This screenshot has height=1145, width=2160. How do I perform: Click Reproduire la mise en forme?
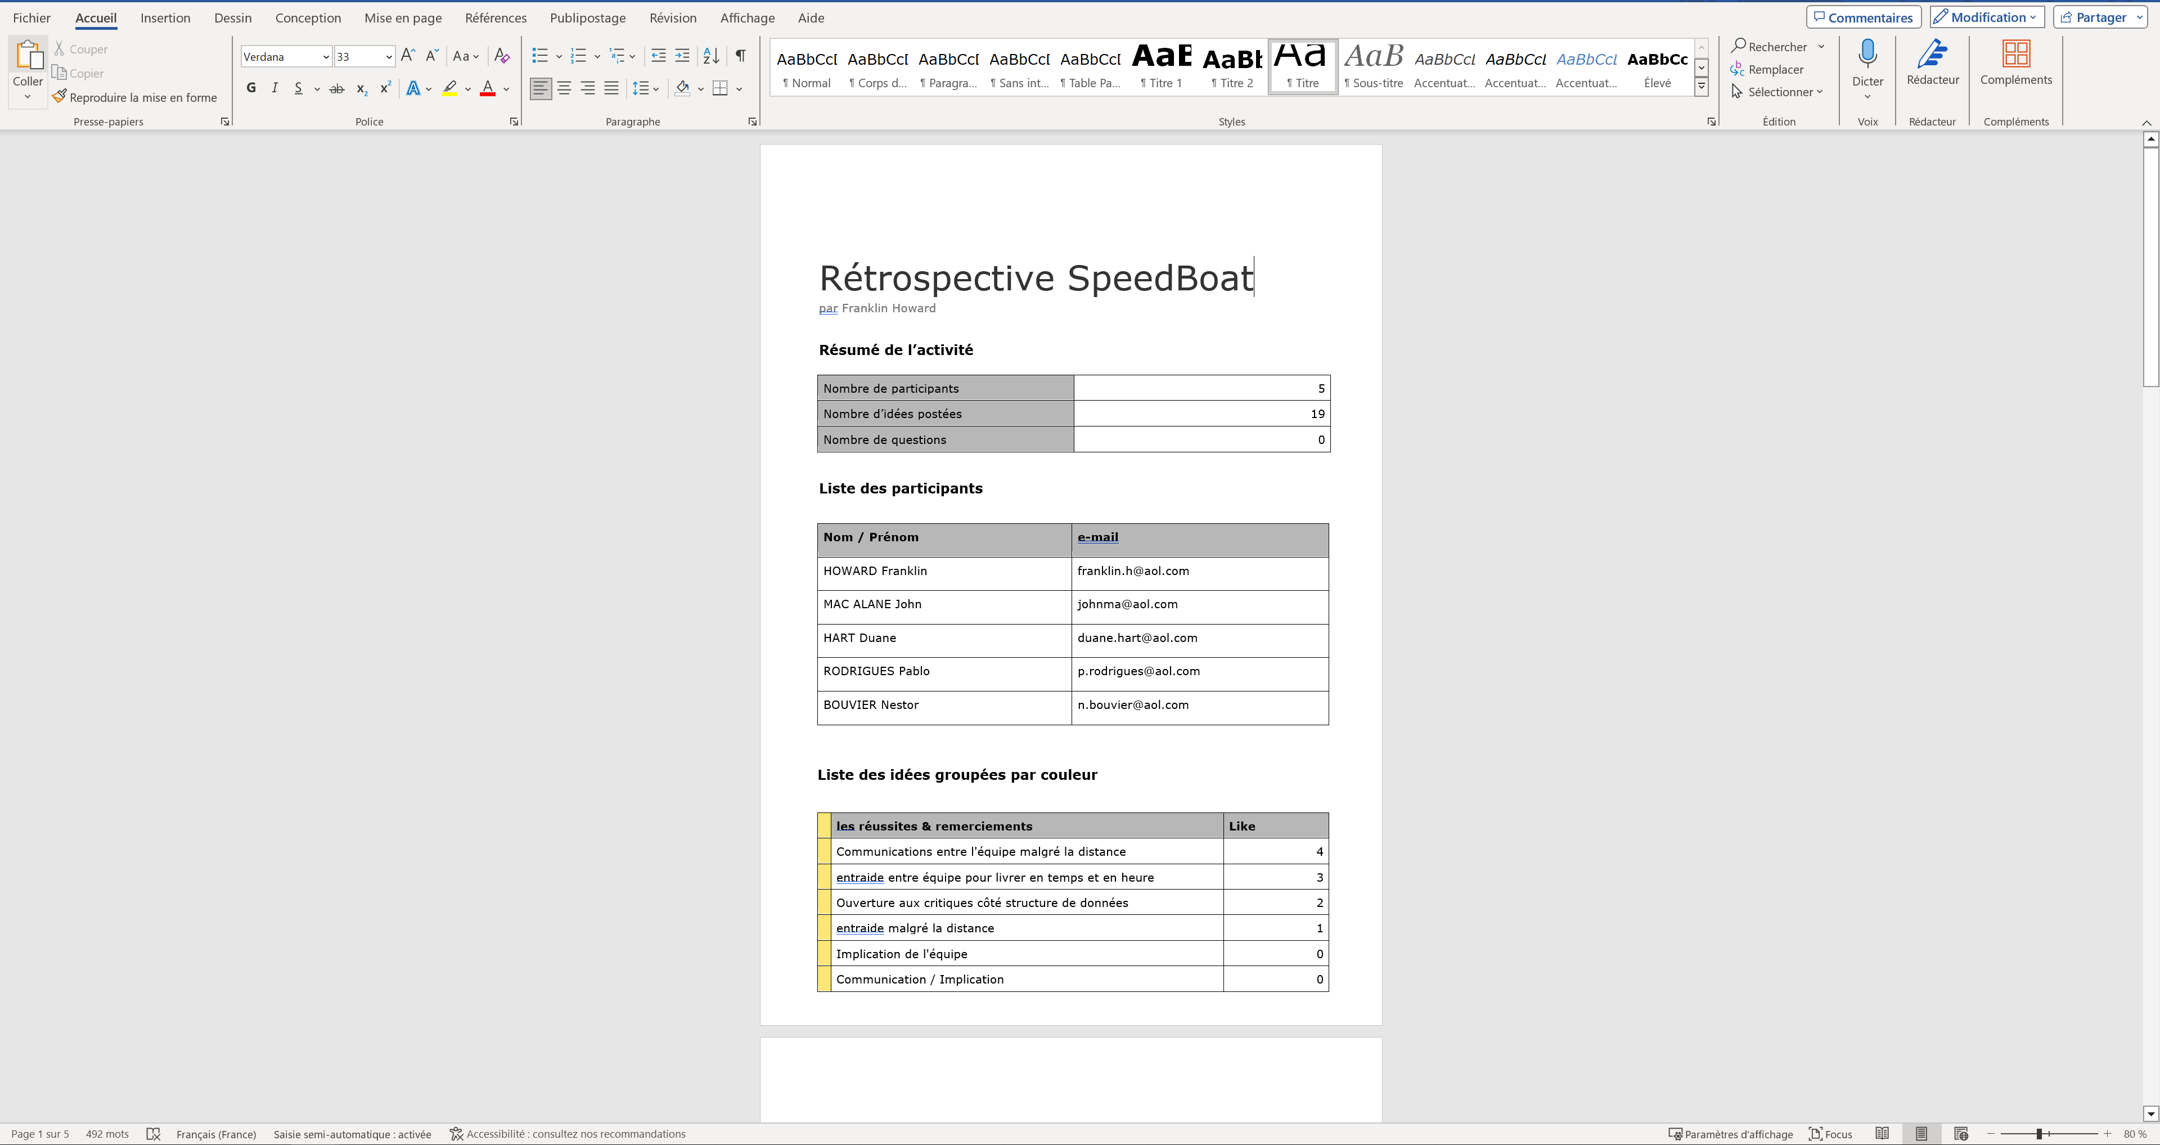point(135,97)
